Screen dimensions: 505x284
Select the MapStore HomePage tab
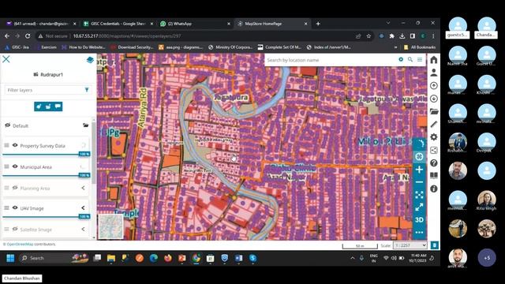pyautogui.click(x=272, y=24)
